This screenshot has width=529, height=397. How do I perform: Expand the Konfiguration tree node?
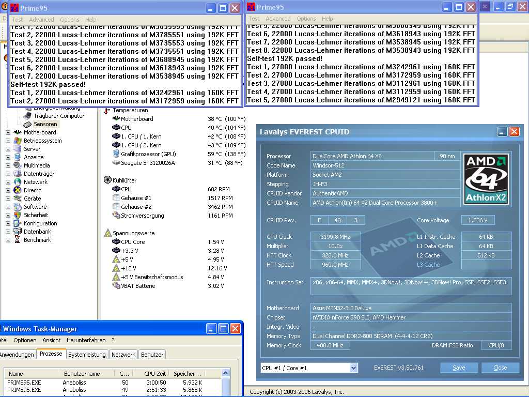[x=8, y=223]
